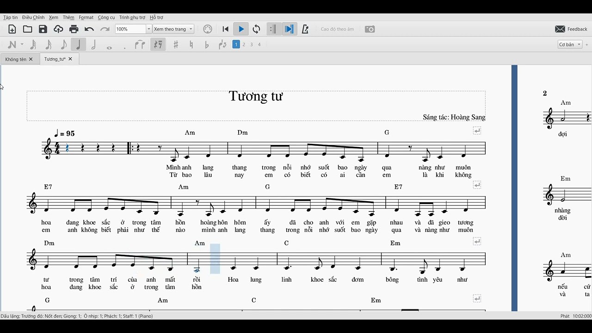The width and height of the screenshot is (592, 333).
Task: Select the first system line break icon
Action: coord(477,131)
